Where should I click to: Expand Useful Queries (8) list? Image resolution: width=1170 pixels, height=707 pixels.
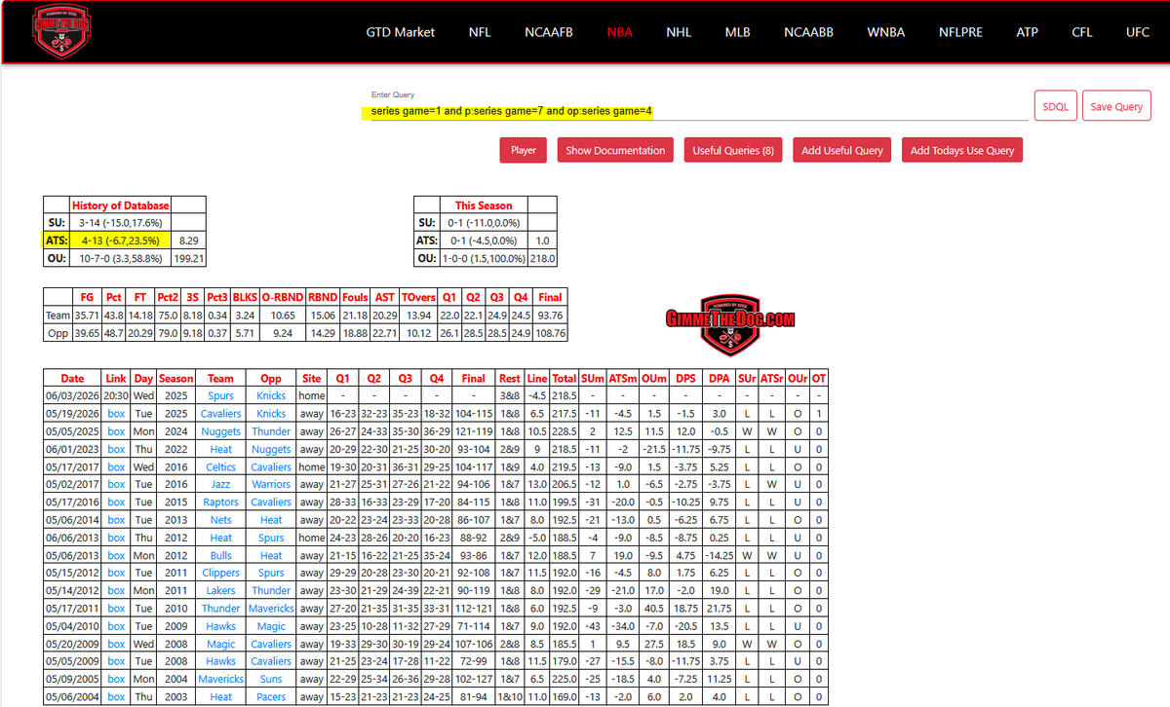click(733, 150)
